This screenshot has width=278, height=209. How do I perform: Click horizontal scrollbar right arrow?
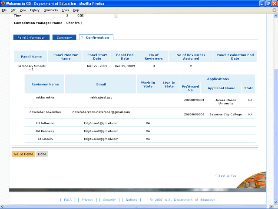point(271,207)
